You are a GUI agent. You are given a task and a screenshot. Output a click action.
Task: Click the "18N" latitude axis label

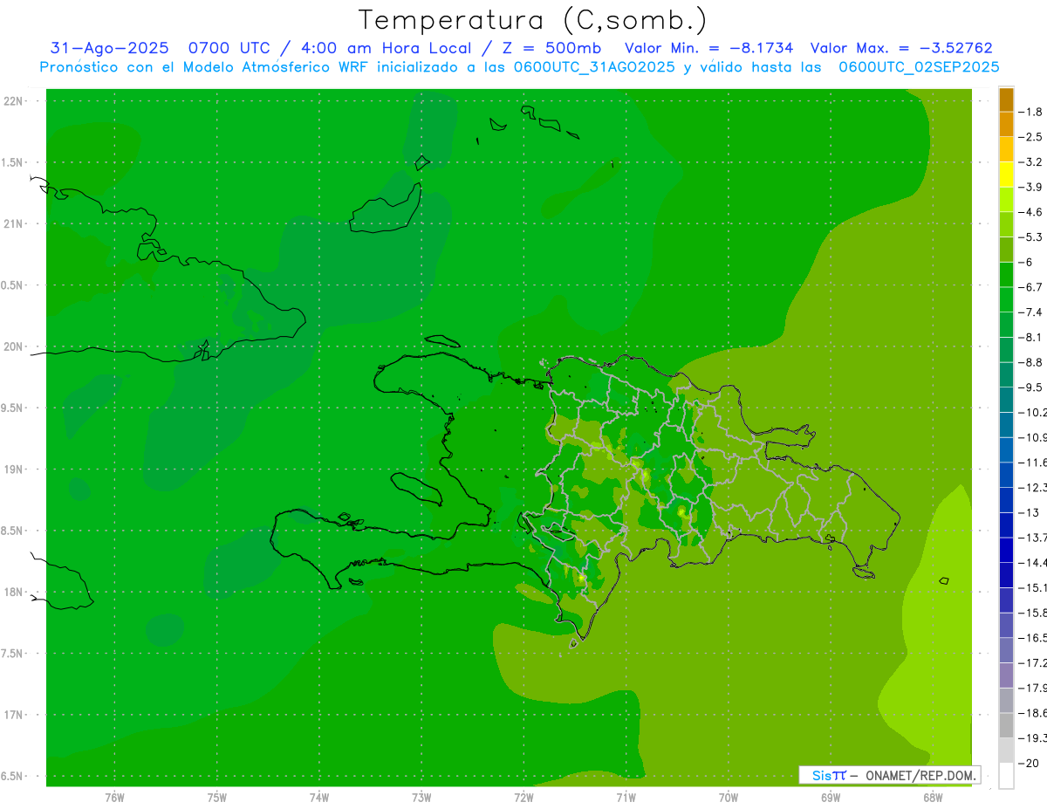point(13,593)
